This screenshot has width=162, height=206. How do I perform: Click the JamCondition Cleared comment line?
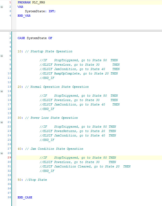(85, 166)
